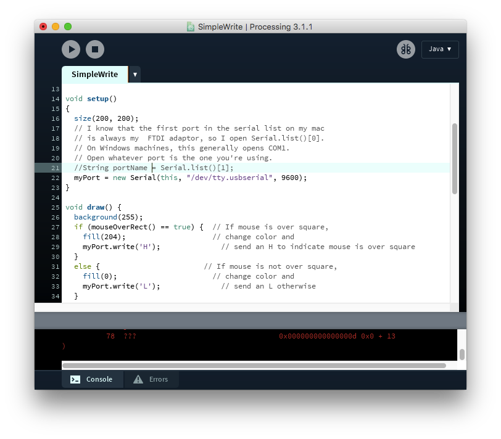Click the Errors warning triangle icon

click(x=138, y=379)
